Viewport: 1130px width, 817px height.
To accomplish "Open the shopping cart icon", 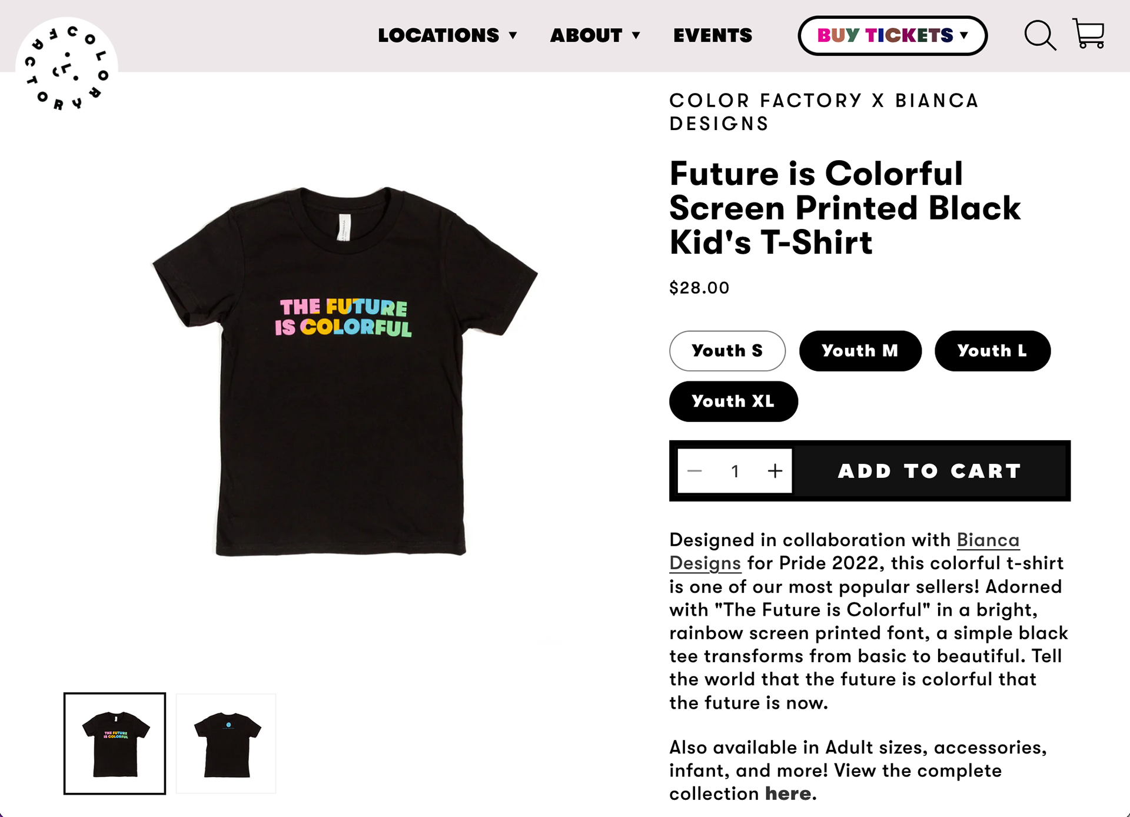I will coord(1088,34).
